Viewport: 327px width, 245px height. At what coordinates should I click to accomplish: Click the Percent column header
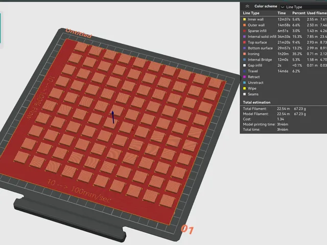(x=298, y=13)
